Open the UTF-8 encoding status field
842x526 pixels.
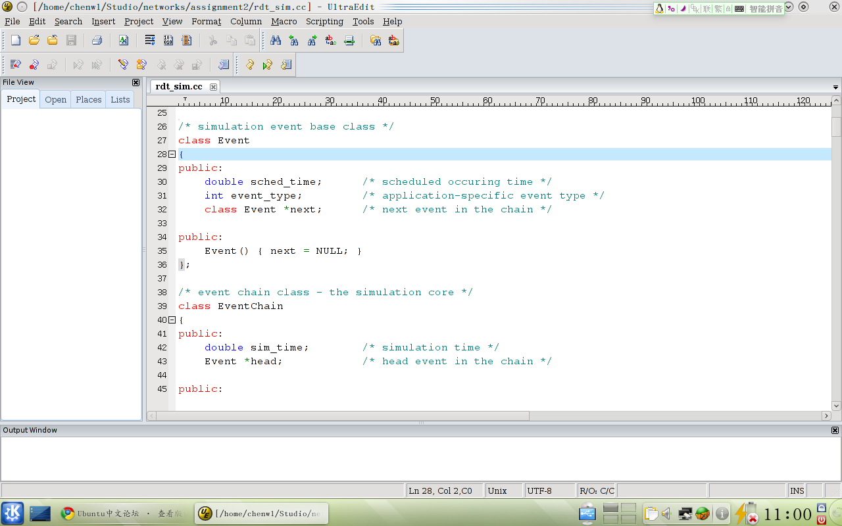click(x=549, y=490)
